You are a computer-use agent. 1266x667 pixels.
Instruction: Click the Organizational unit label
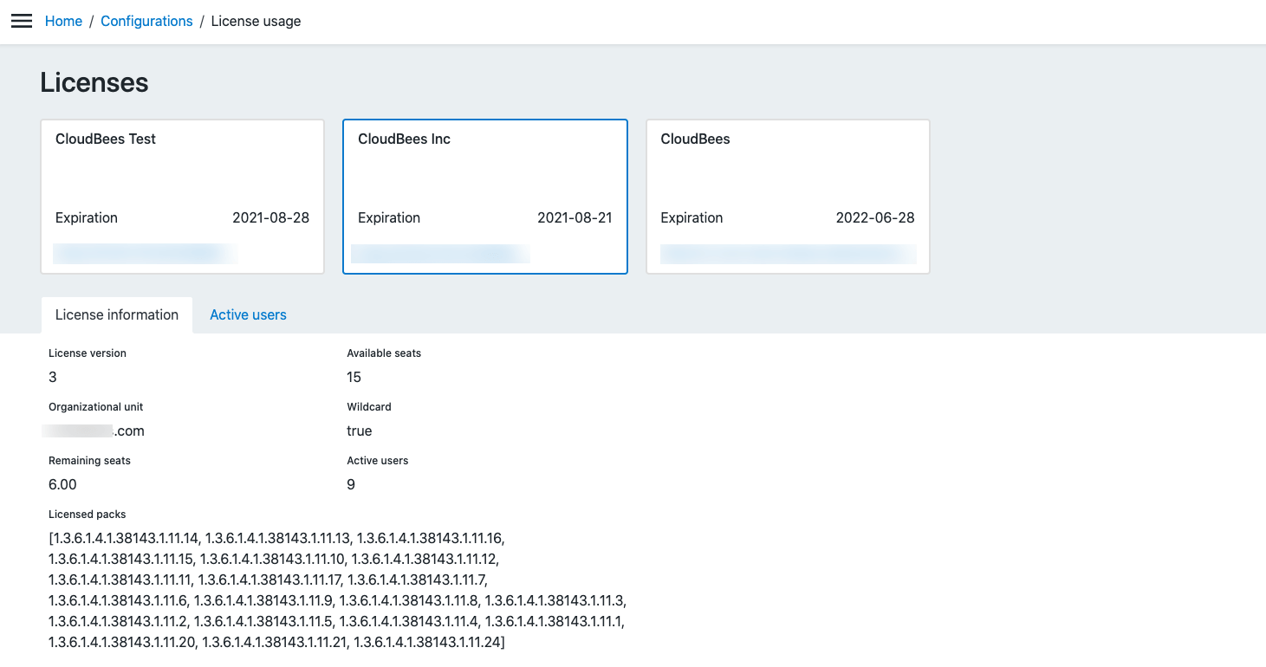pyautogui.click(x=96, y=407)
